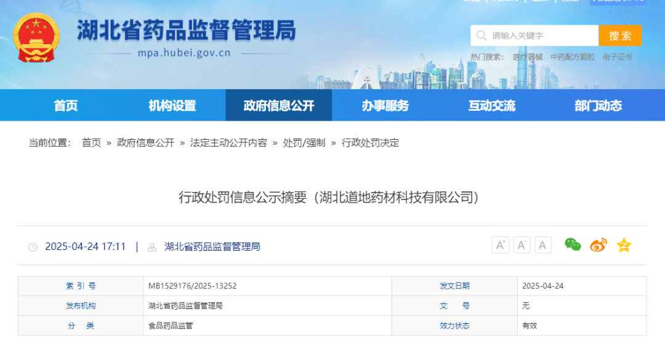This screenshot has height=338, width=665.
Task: Click the national emblem logo
Action: pos(36,38)
